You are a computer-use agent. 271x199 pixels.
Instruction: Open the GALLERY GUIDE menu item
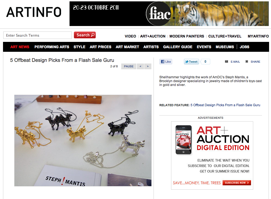tap(178, 47)
